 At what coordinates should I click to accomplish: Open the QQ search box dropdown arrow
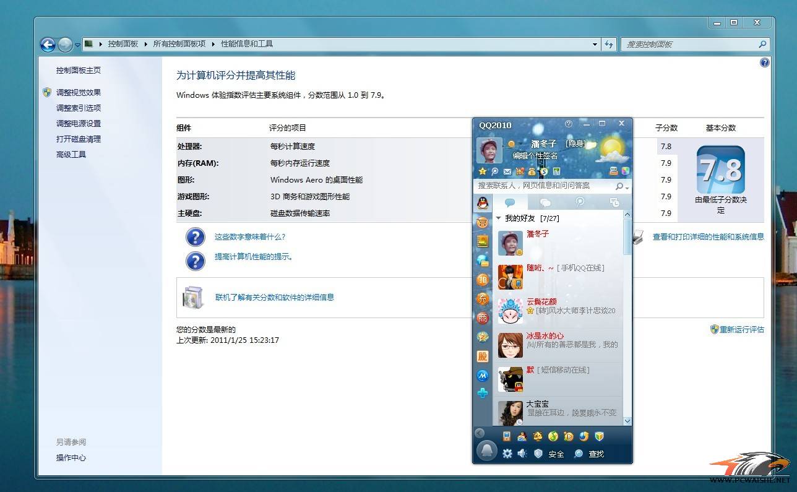point(627,187)
